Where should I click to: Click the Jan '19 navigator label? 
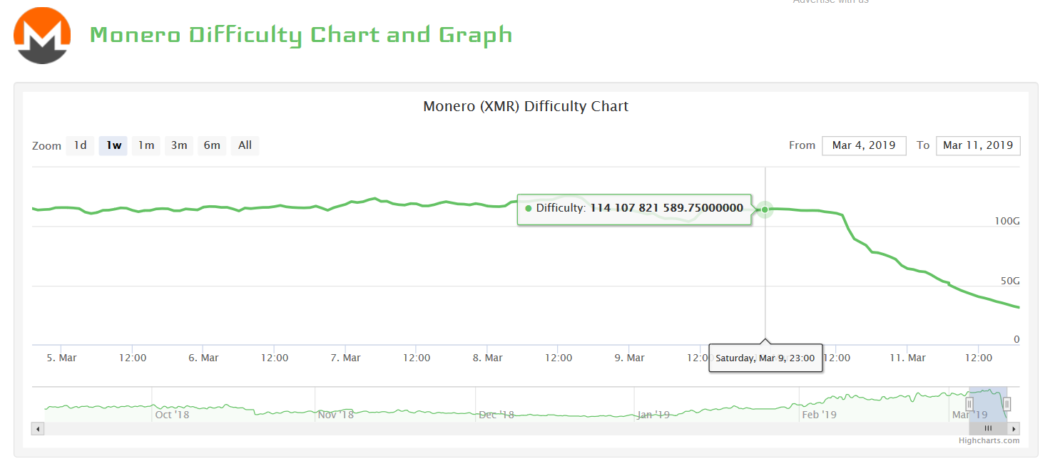point(654,414)
